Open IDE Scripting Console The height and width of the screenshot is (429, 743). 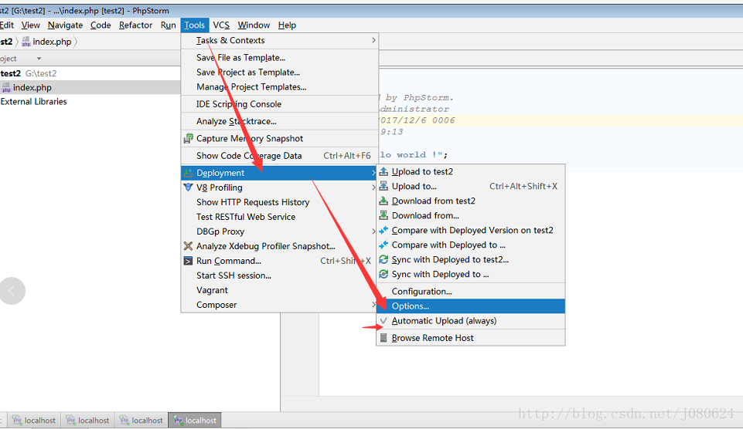(x=280, y=103)
